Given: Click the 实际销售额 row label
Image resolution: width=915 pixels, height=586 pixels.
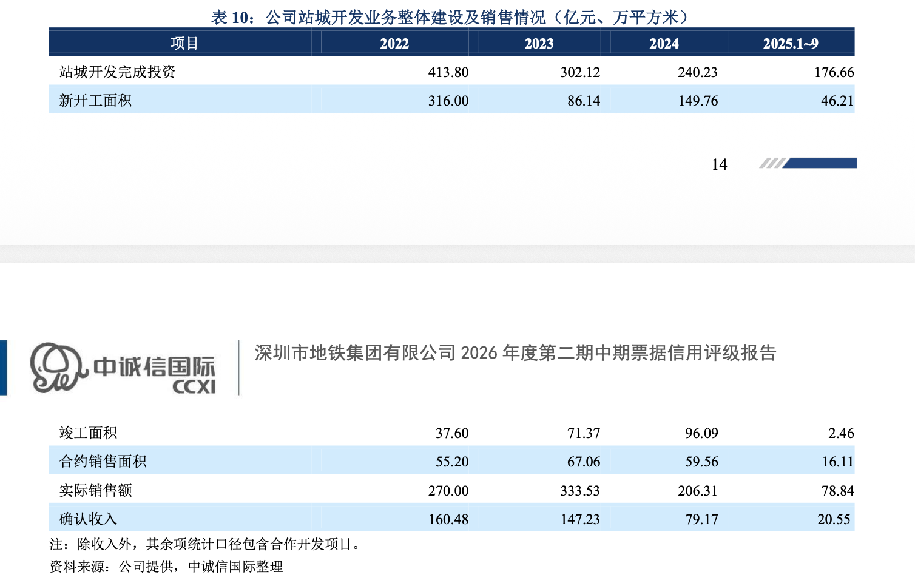Looking at the screenshot, I should 95,491.
